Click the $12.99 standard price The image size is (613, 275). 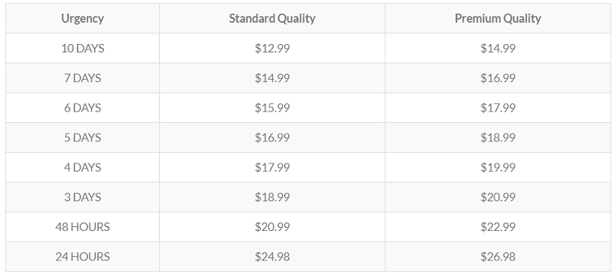[x=272, y=49]
